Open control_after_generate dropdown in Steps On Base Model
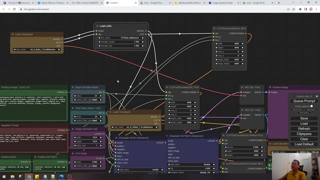The image size is (320, 180). [88, 100]
